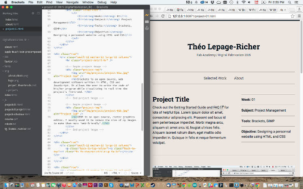The height and width of the screenshot is (189, 303).
Task: Click the Brackets editor vertical scrollbar
Action: (x=142, y=107)
